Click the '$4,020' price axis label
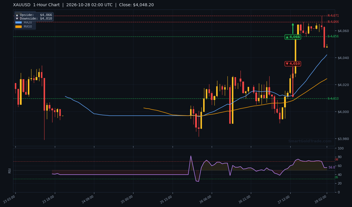Screen dimensions: 352x207 (343, 85)
